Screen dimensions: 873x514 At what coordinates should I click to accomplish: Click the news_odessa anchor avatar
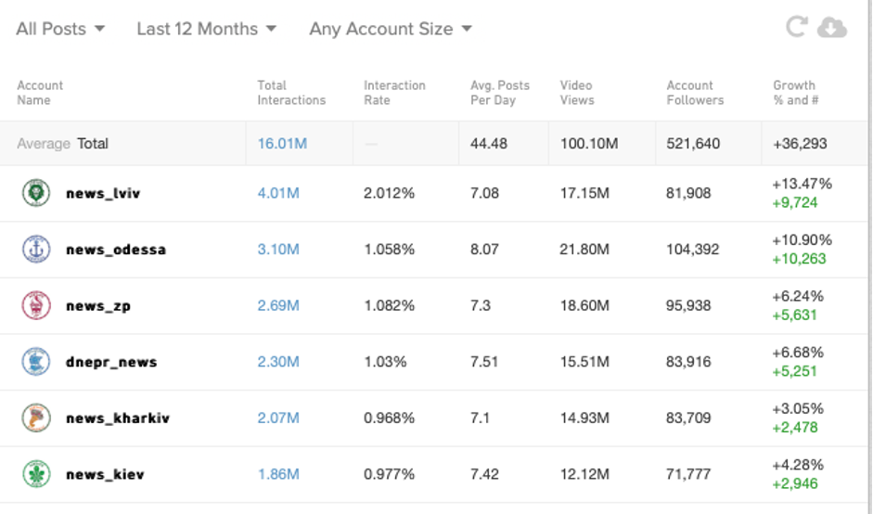tap(36, 249)
